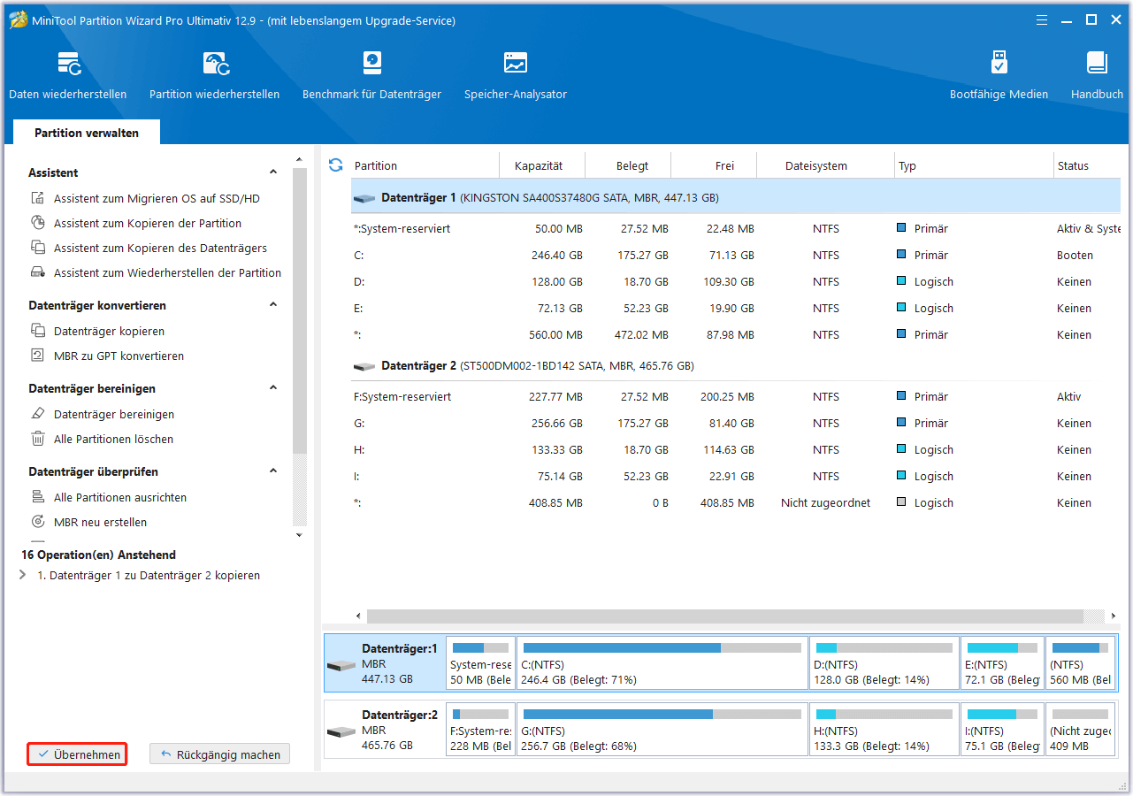Select the C: partition row

tap(736, 256)
